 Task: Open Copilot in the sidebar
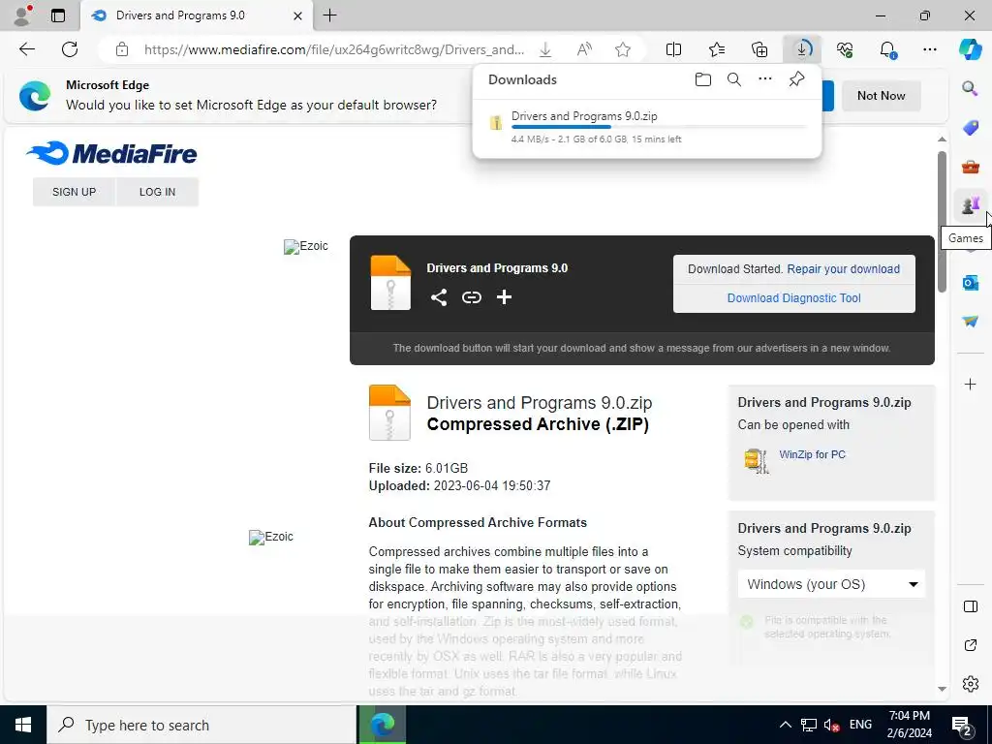(x=970, y=49)
